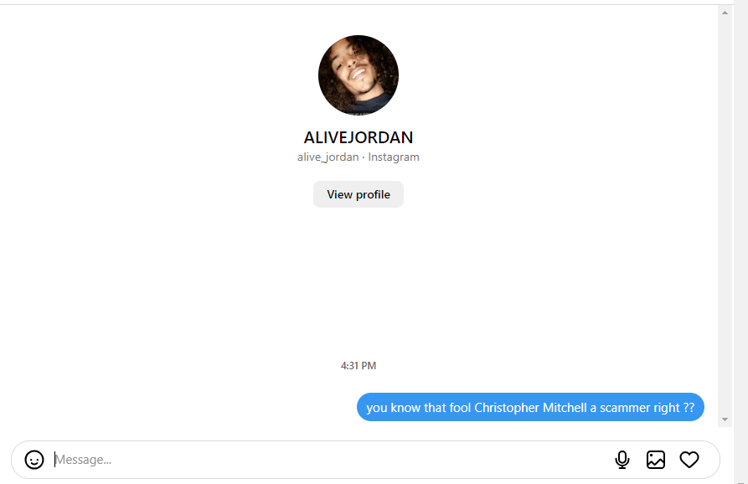Click the empty chat area above timestamp
This screenshot has height=484, width=748.
[359, 281]
